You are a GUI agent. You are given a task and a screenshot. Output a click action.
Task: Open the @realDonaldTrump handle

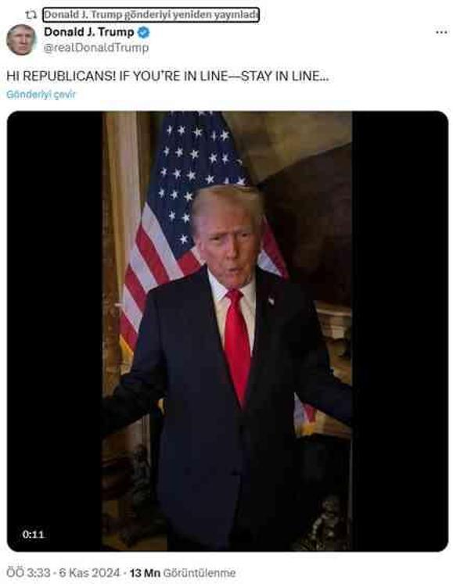(x=96, y=48)
